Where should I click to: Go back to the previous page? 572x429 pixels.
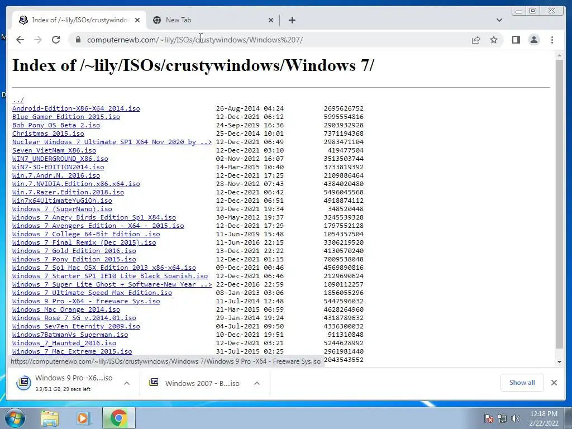[x=20, y=40]
